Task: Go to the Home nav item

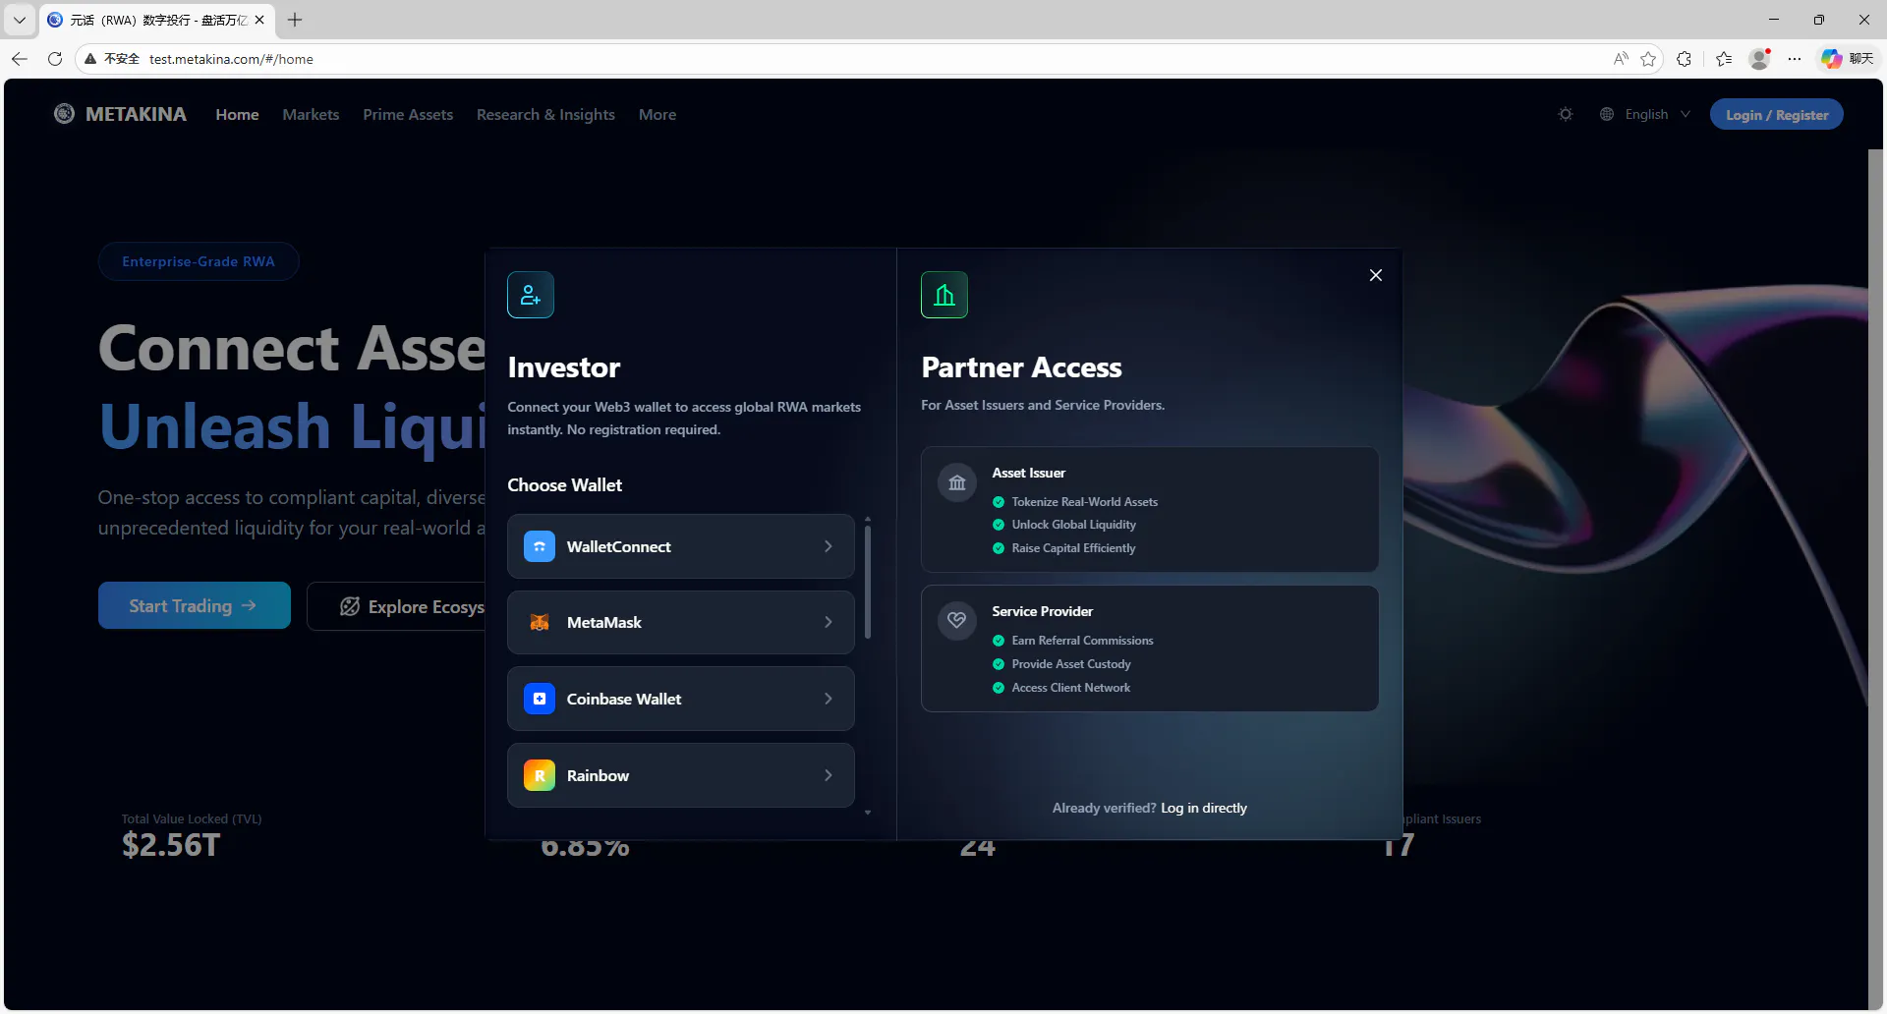Action: pos(238,114)
